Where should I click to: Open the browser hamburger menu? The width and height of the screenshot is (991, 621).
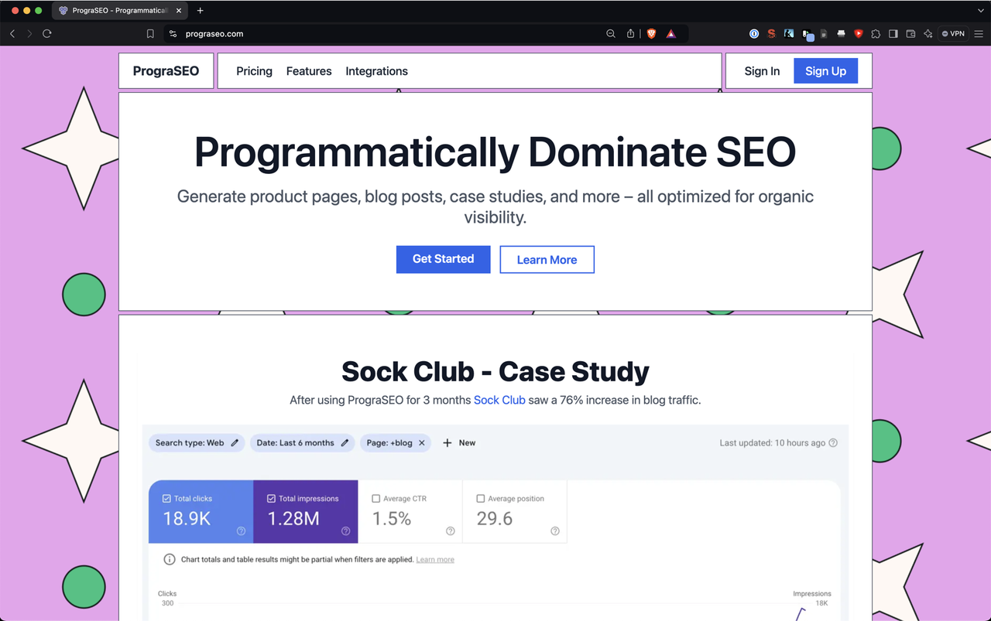(x=979, y=33)
